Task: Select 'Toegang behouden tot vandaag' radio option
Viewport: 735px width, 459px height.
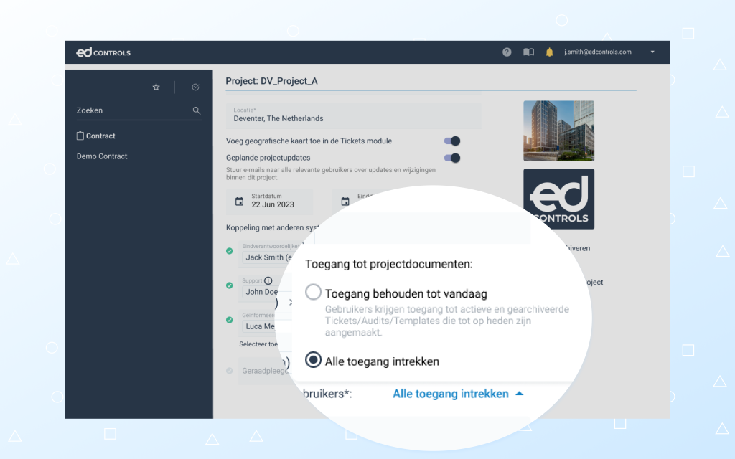Action: 313,293
